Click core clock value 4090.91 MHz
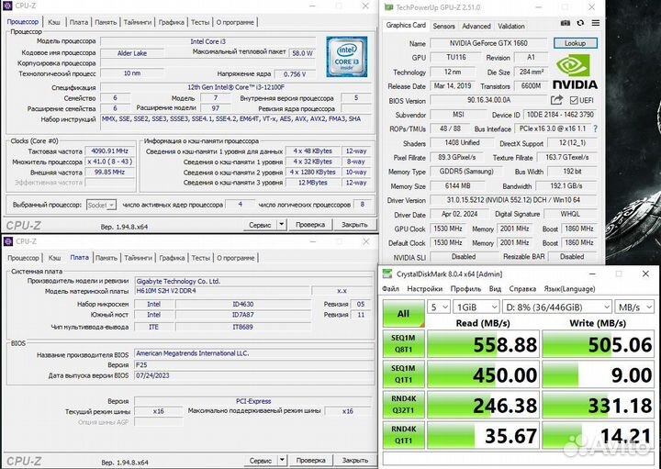The height and width of the screenshot is (469, 661). point(109,151)
